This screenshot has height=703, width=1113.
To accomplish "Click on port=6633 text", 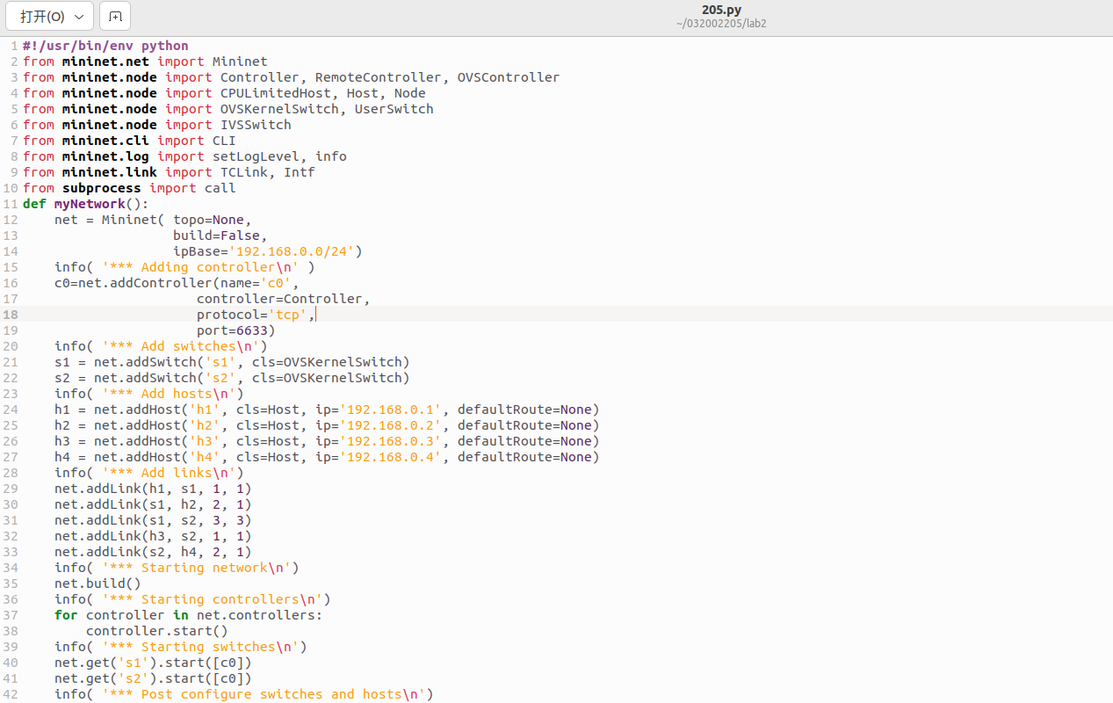I will point(235,330).
